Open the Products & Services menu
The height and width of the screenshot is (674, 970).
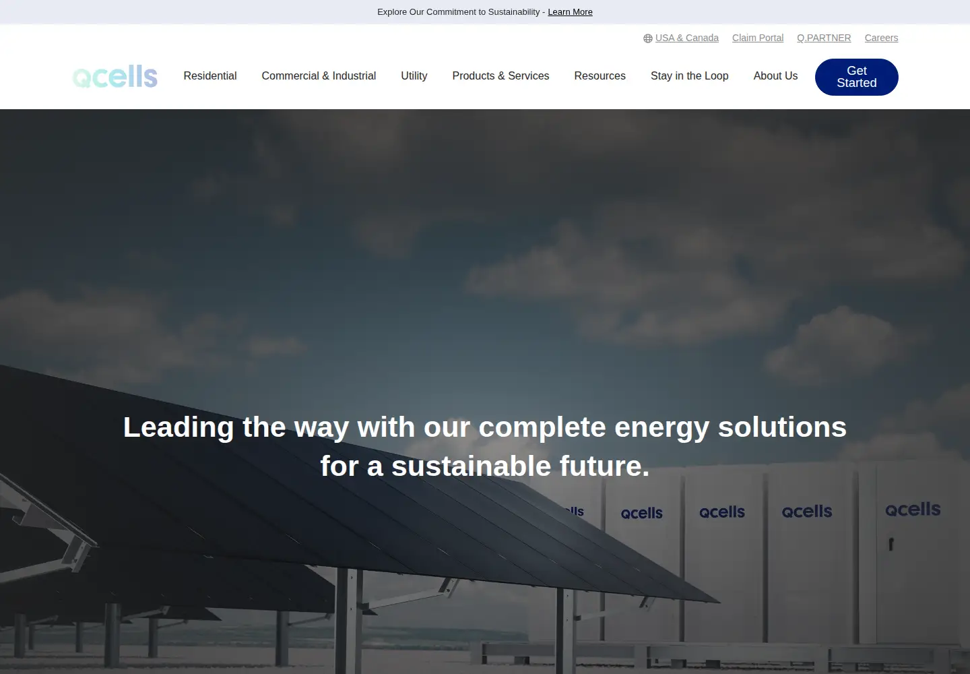(x=500, y=76)
